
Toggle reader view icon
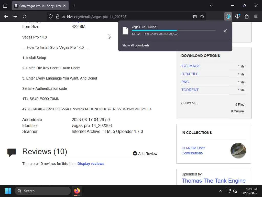click(x=195, y=16)
